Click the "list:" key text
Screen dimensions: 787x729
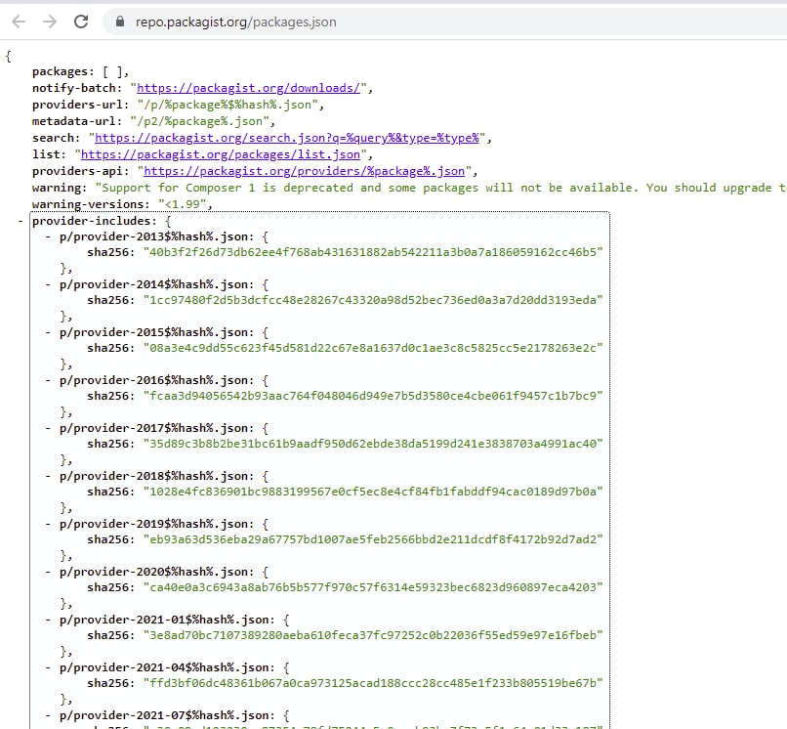pyautogui.click(x=49, y=154)
